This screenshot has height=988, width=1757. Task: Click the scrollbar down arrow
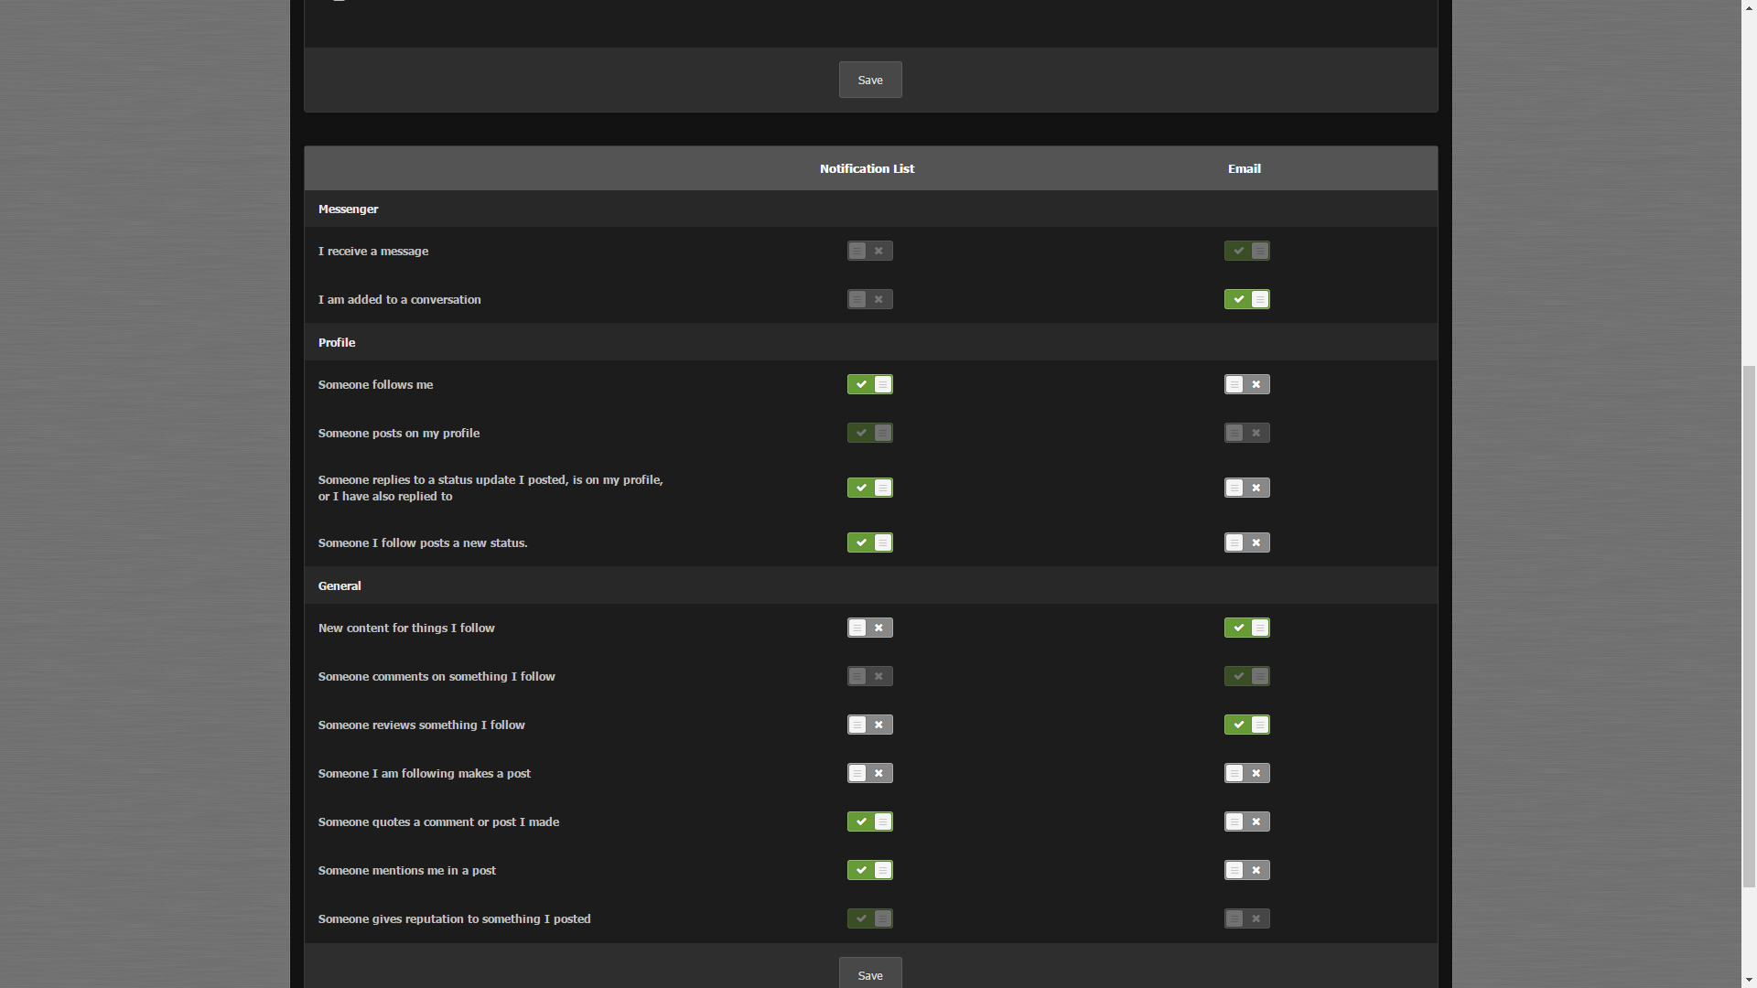(x=1749, y=980)
